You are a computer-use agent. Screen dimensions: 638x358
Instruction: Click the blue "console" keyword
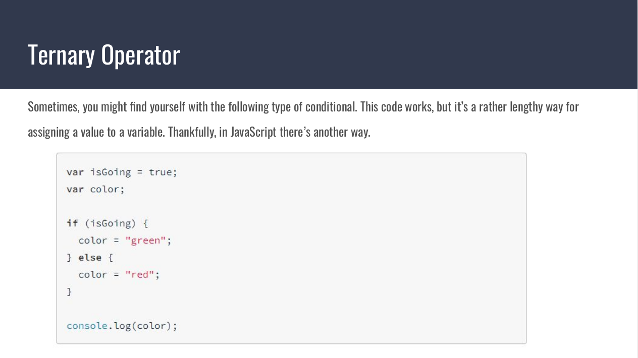tap(87, 326)
